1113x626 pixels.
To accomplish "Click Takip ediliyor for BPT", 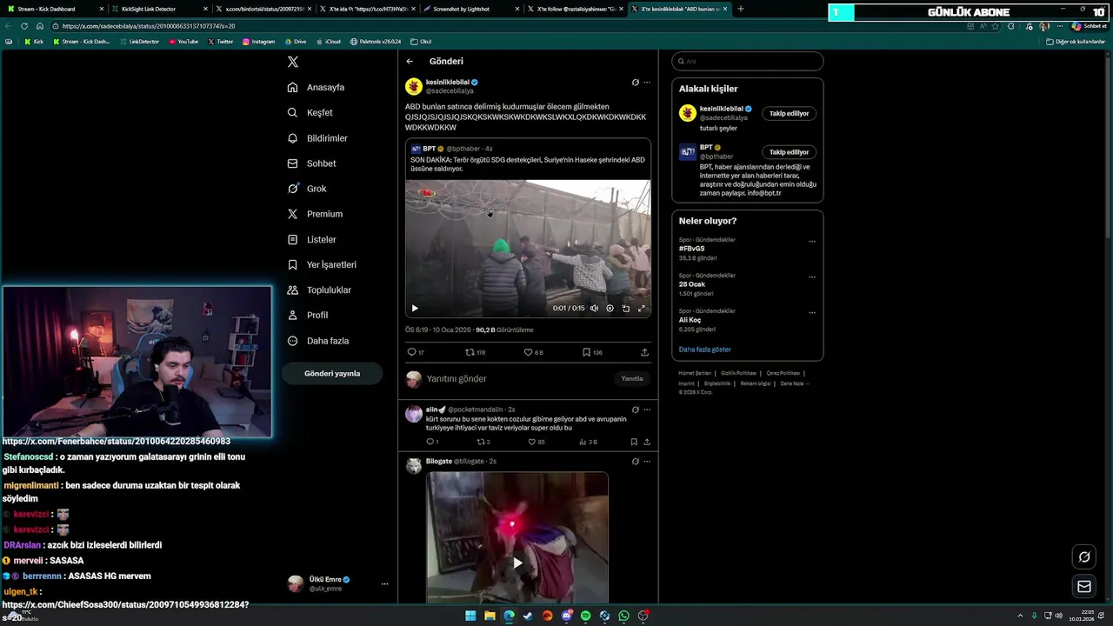I will click(789, 152).
